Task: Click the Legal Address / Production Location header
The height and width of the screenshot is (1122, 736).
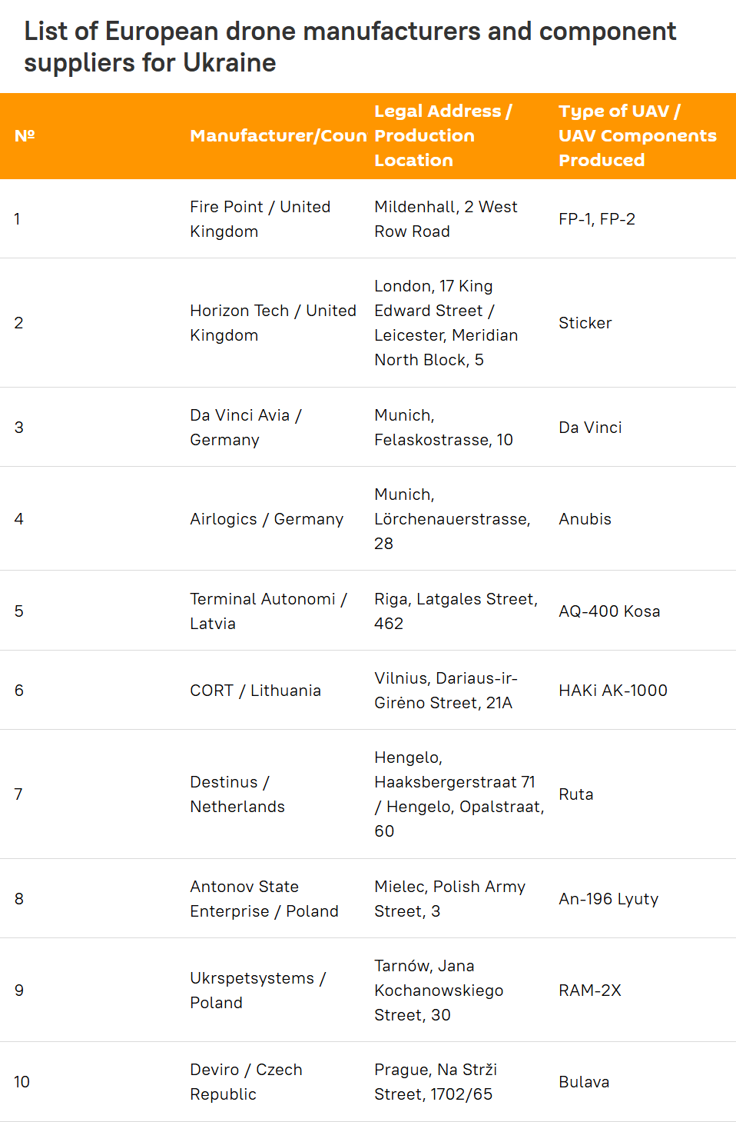Action: coord(444,136)
